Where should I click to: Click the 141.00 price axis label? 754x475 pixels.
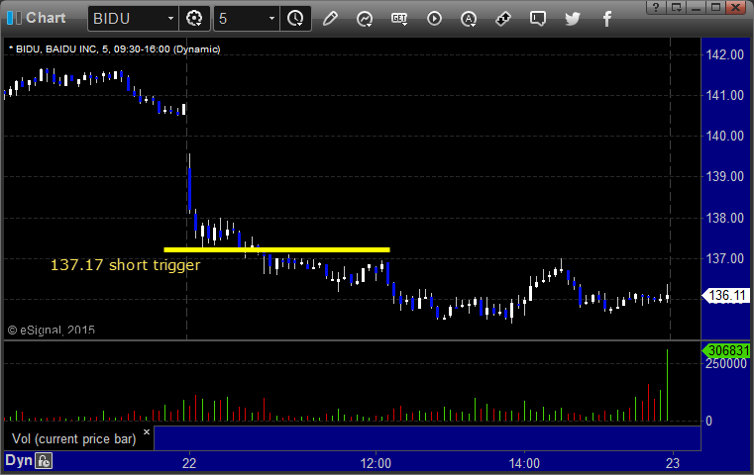click(x=724, y=96)
